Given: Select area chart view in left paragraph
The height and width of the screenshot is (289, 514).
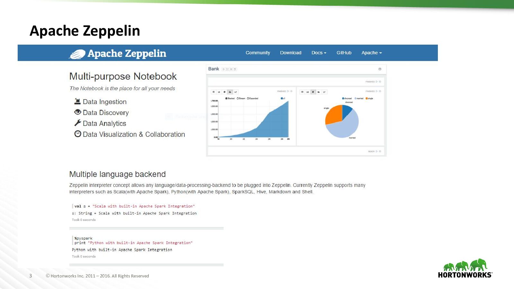Looking at the screenshot, I should 230,92.
